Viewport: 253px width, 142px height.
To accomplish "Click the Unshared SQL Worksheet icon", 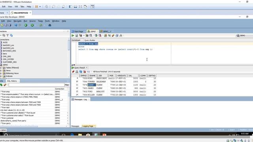I will (x=106, y=35).
